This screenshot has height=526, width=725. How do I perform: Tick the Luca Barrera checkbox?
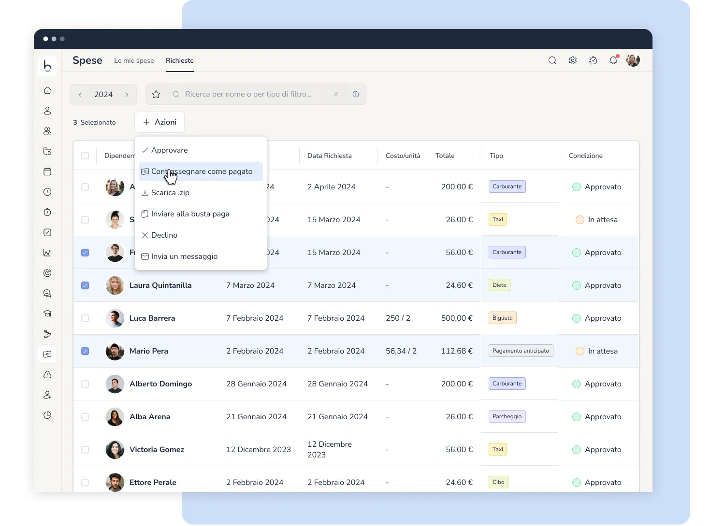coord(85,318)
